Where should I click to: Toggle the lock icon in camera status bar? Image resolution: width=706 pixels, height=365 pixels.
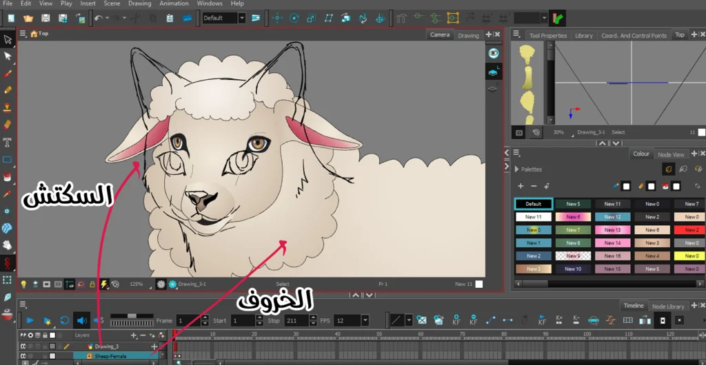click(x=92, y=284)
